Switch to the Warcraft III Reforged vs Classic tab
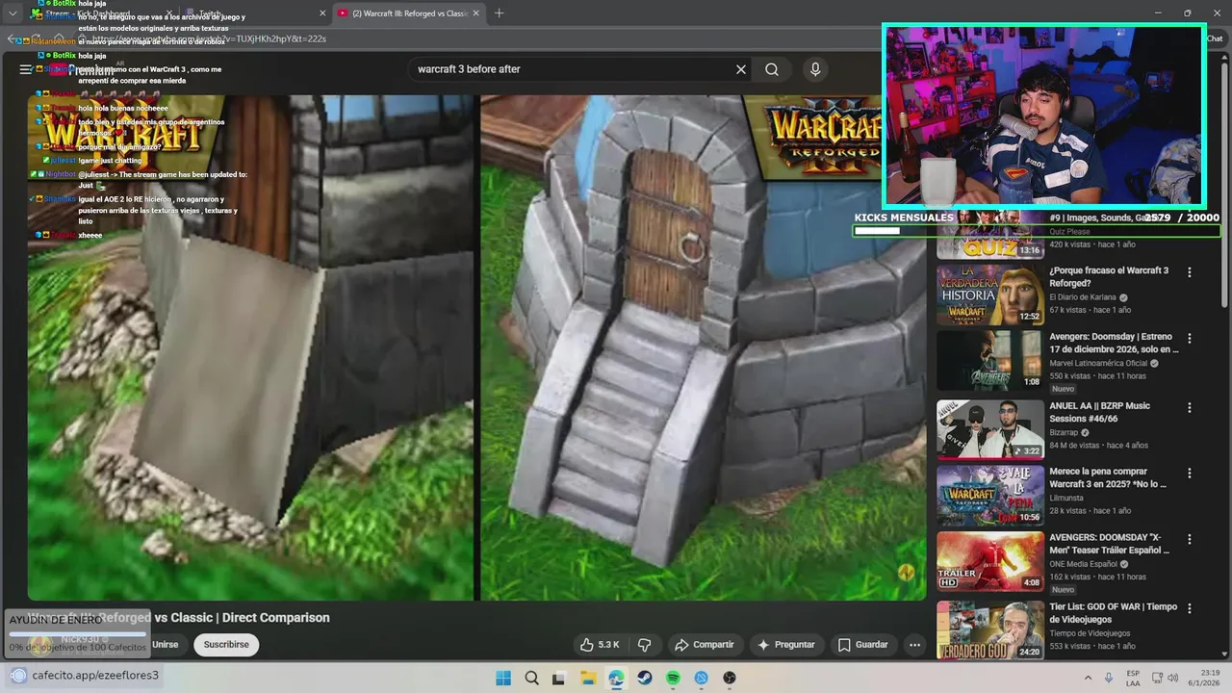 (x=407, y=13)
